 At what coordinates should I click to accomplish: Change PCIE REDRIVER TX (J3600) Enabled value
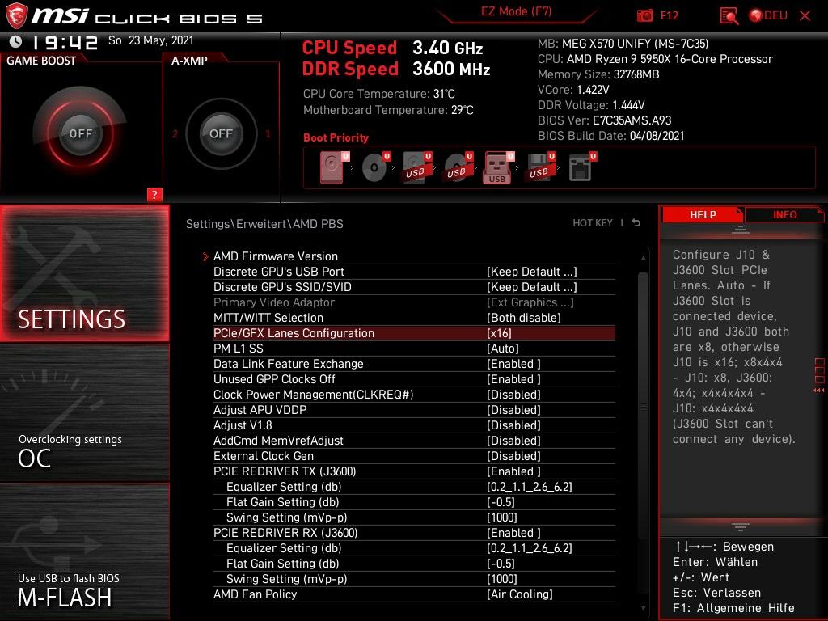coord(513,471)
